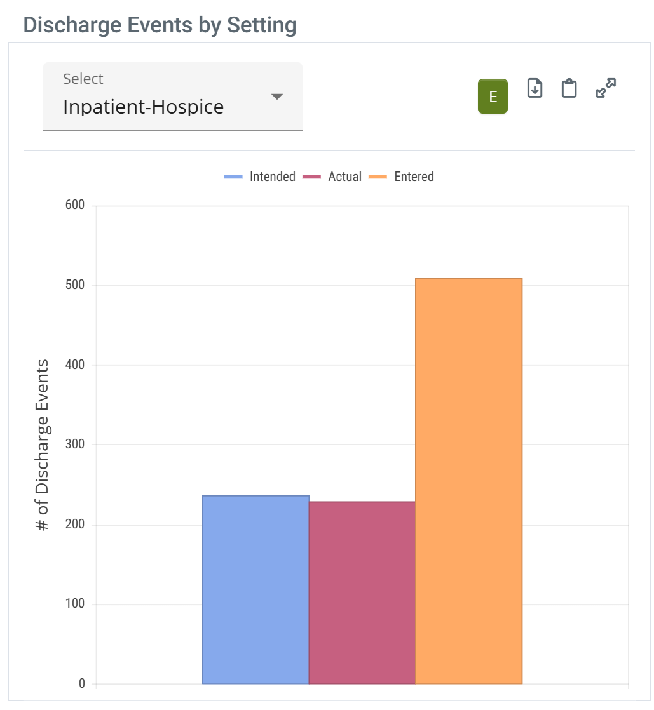Expand the chart to fullscreen

tap(606, 88)
